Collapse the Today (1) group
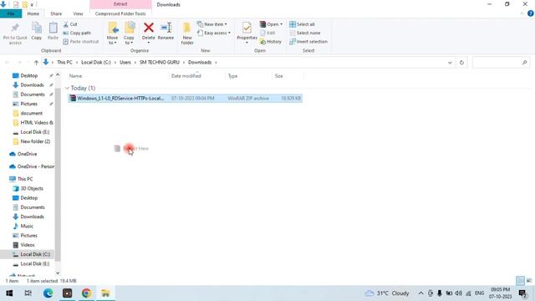The image size is (535, 301). [67, 88]
